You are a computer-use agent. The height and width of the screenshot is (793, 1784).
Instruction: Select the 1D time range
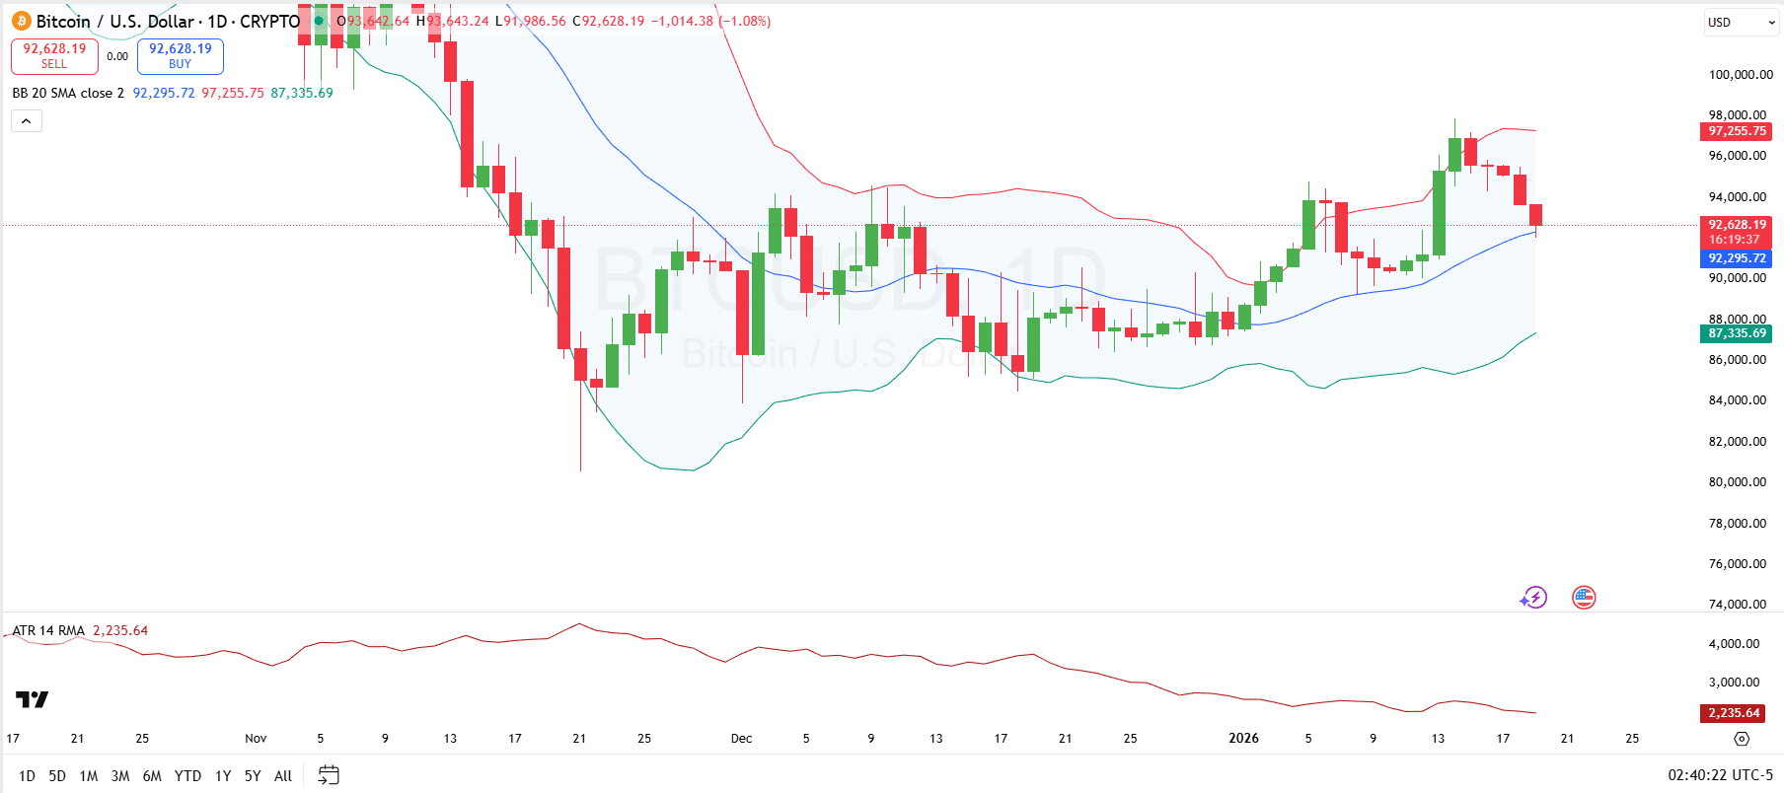click(x=27, y=776)
